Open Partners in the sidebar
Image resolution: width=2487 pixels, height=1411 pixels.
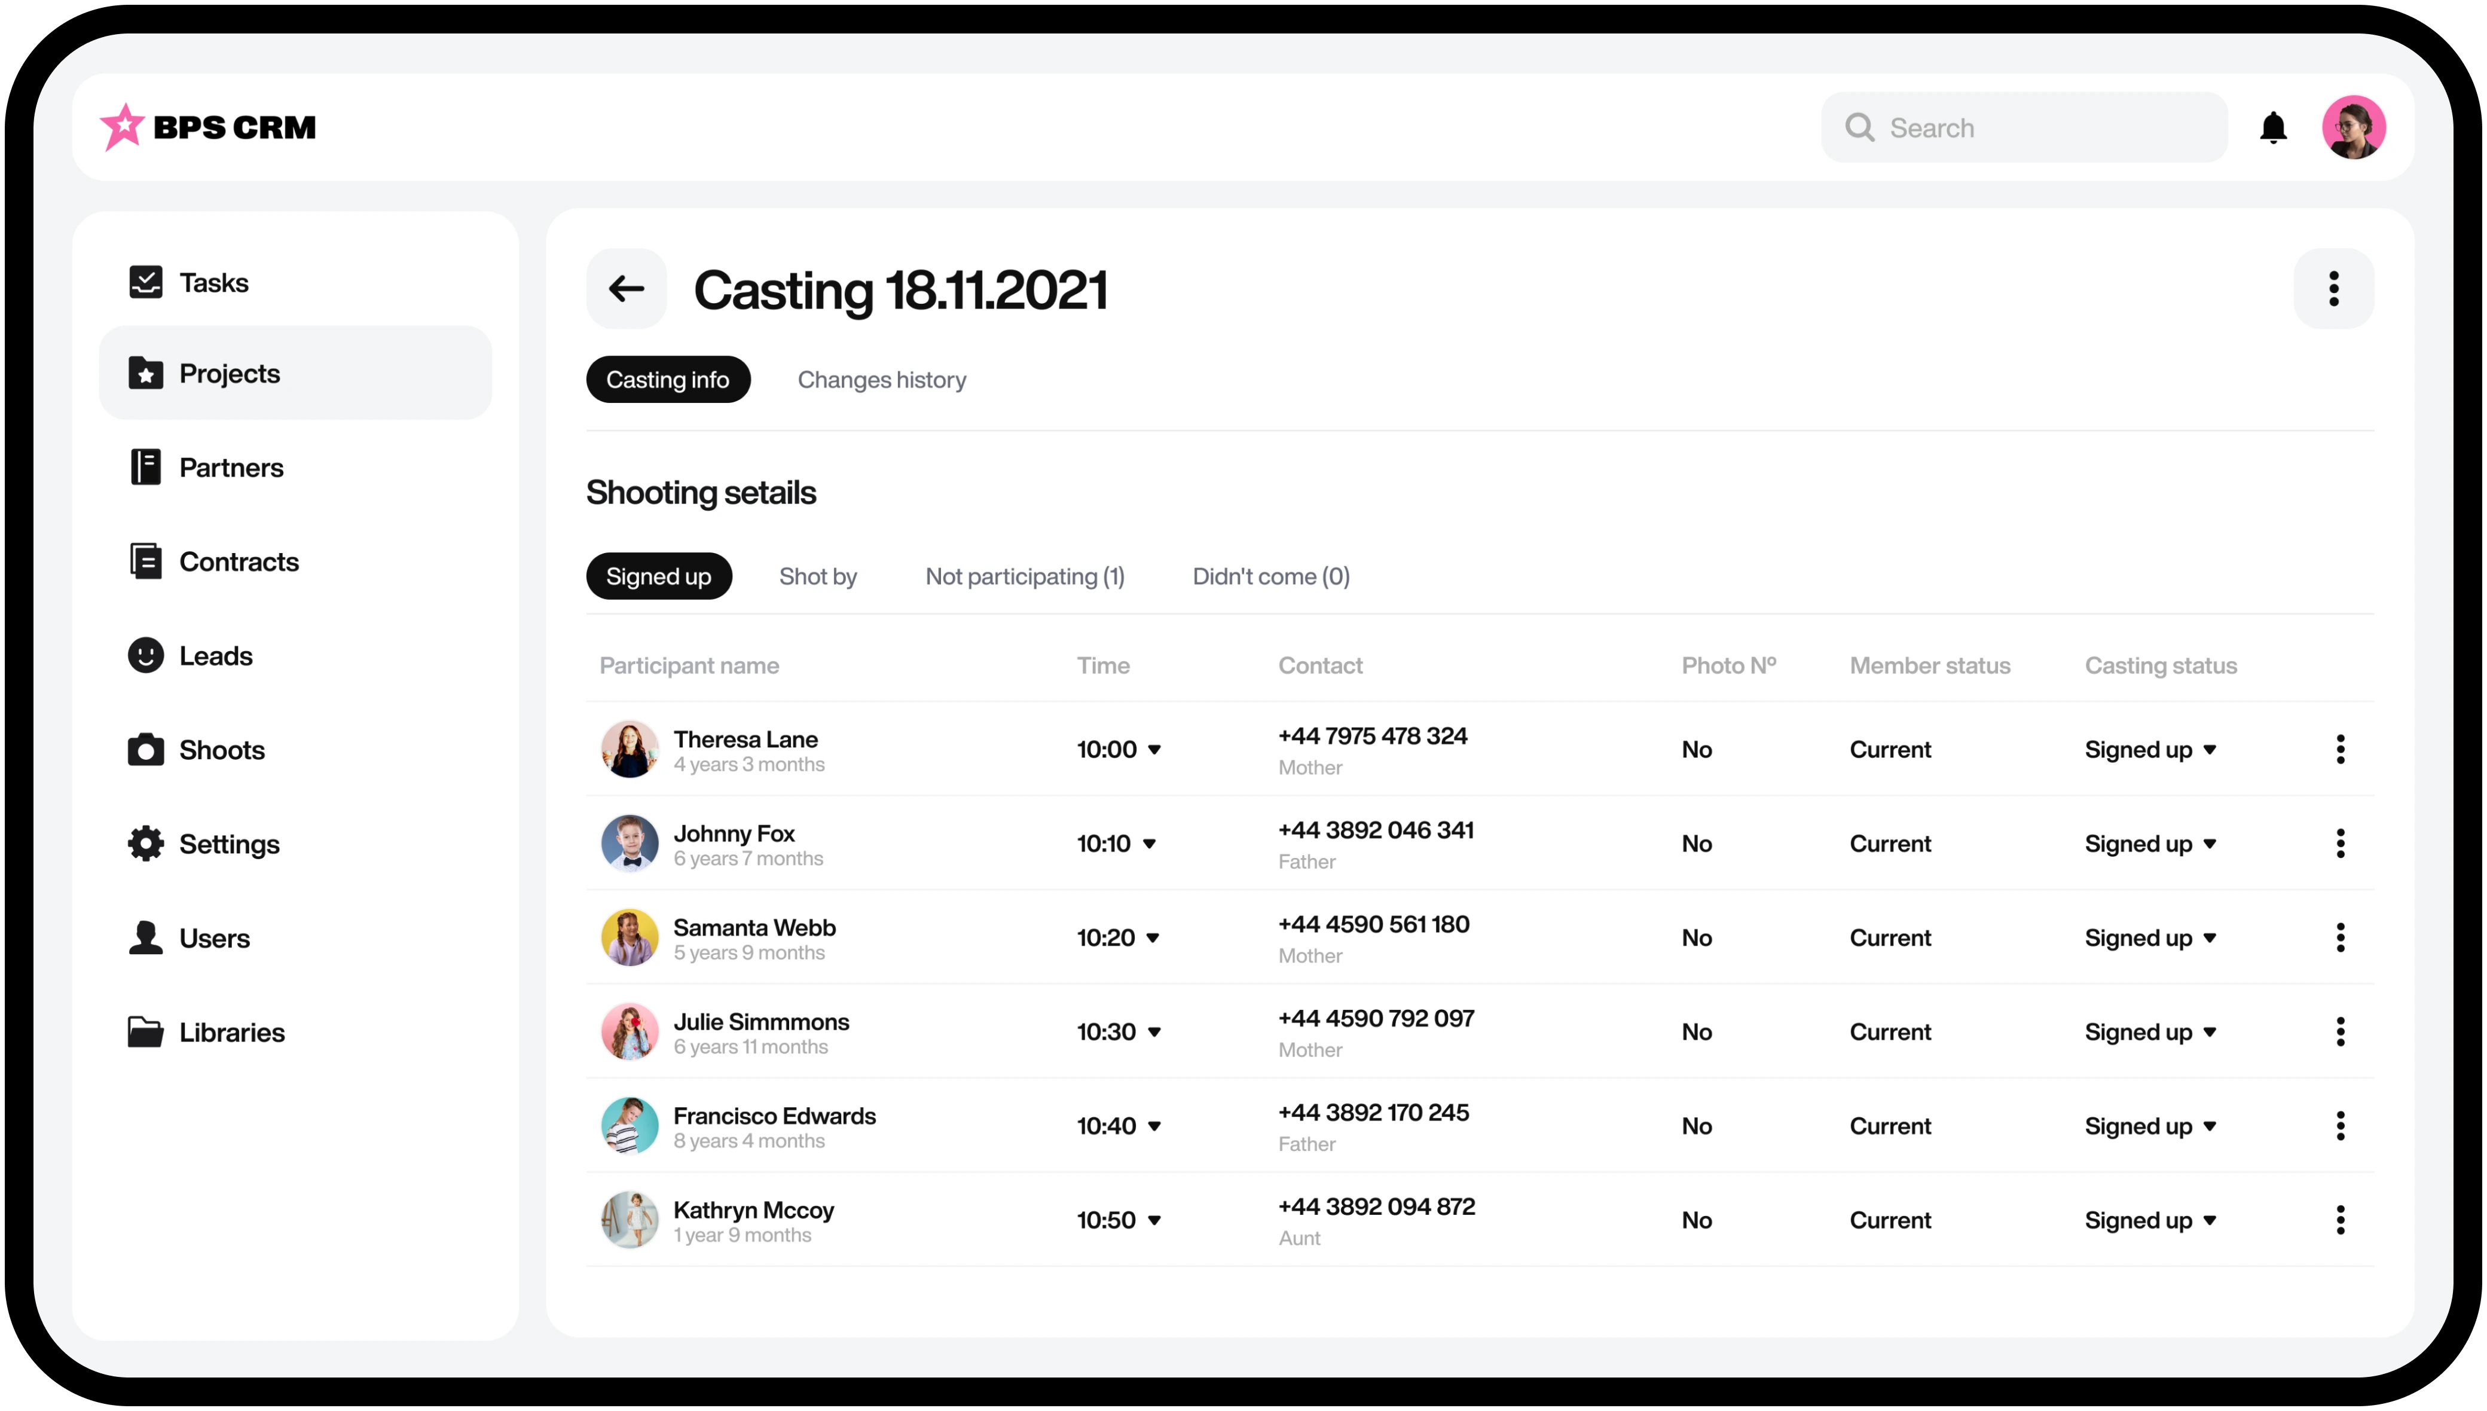[x=295, y=467]
